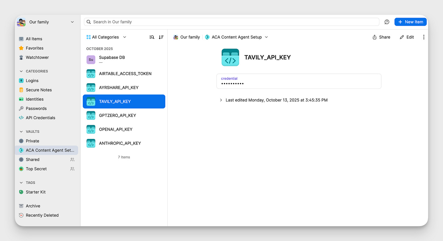Click the large TAVILY_API_KEY item icon
The image size is (443, 241).
(x=230, y=57)
